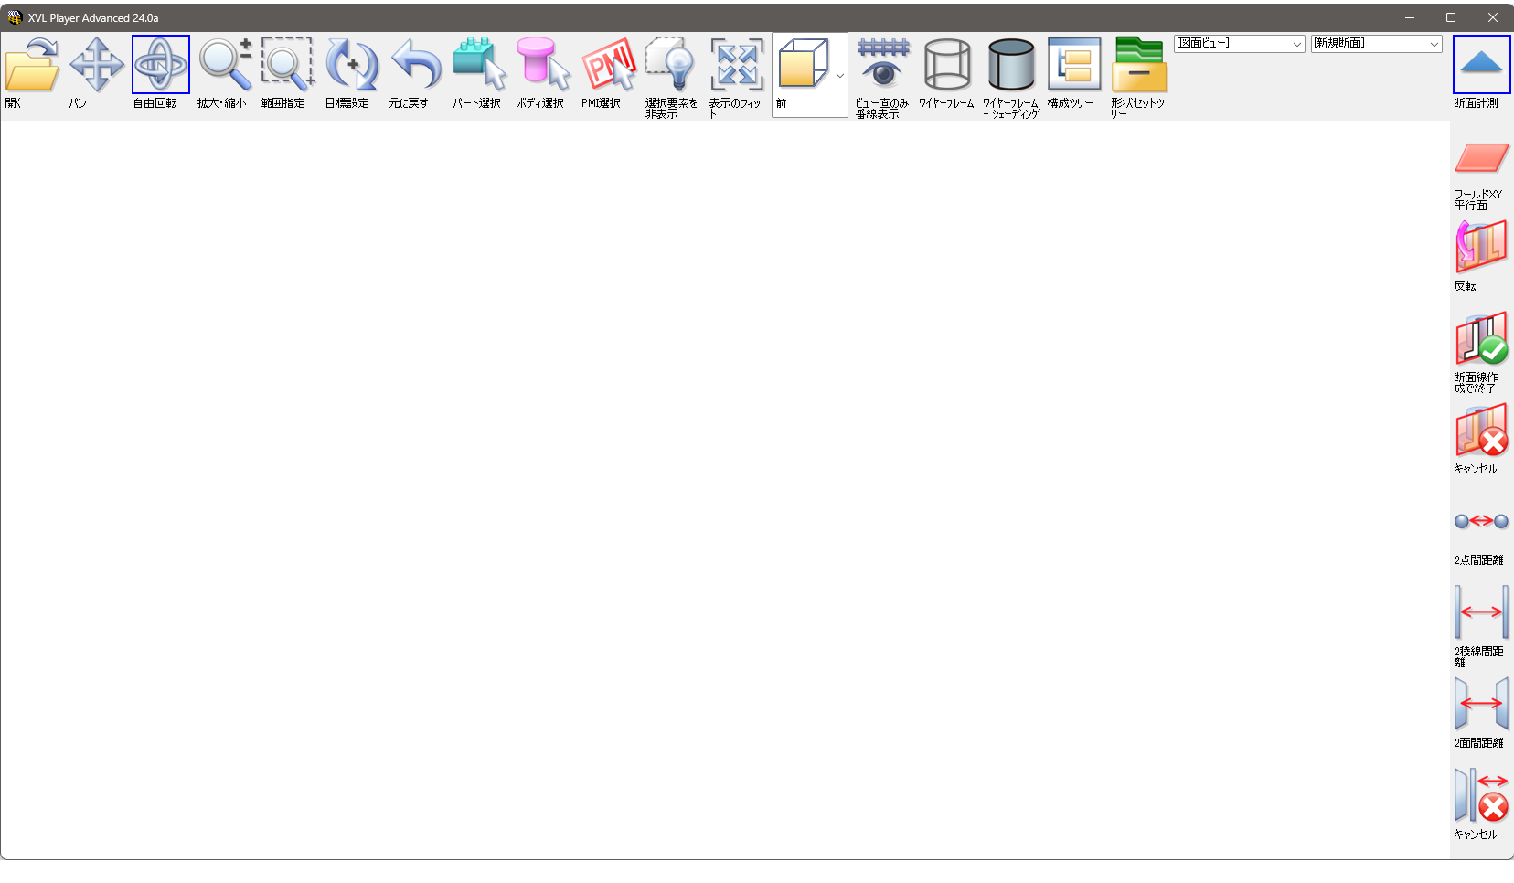The image size is (1514, 883).
Task: Minimize the XVL Player window
Action: pos(1410,17)
